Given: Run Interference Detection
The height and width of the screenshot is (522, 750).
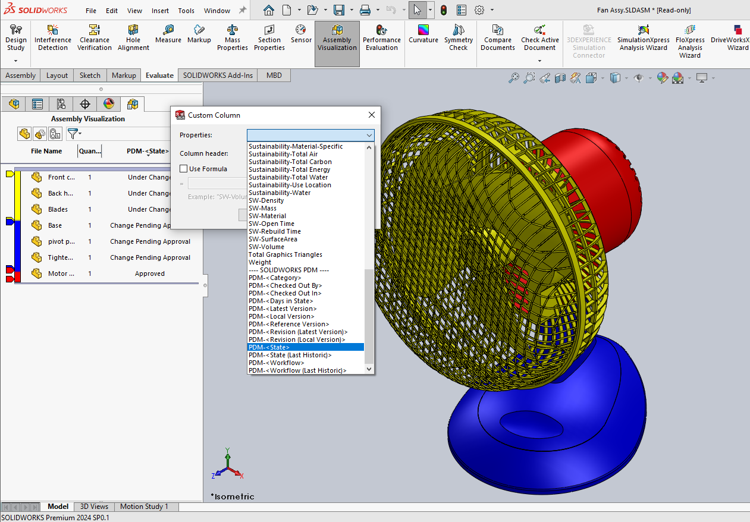Looking at the screenshot, I should click(52, 37).
